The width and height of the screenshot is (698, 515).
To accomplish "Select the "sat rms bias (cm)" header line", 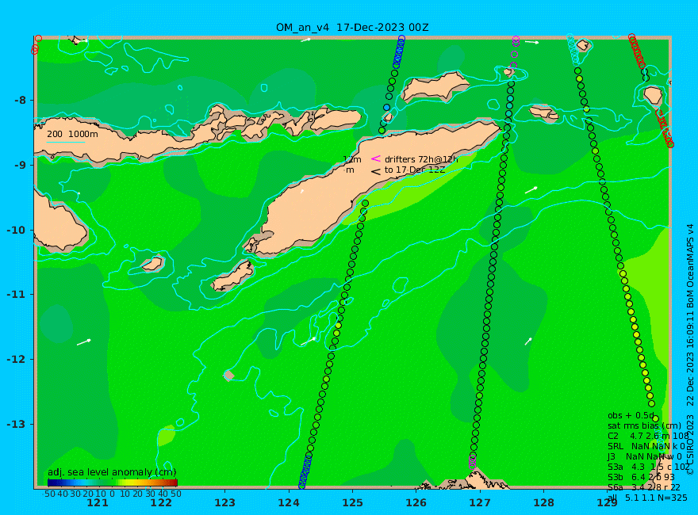I will coord(644,425).
